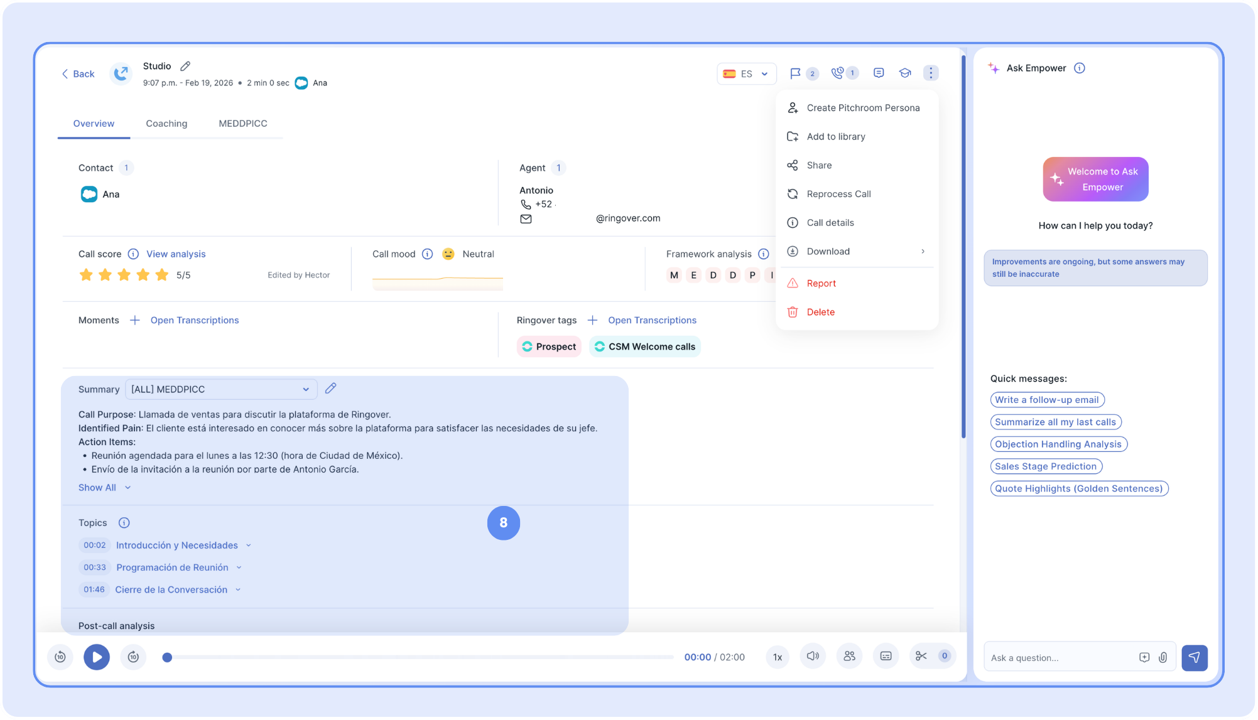Click the View analysis link
The height and width of the screenshot is (720, 1258).
pos(176,254)
